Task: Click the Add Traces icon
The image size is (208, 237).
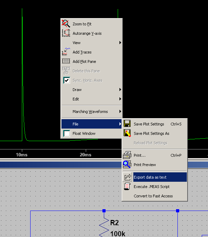Action: pyautogui.click(x=66, y=52)
